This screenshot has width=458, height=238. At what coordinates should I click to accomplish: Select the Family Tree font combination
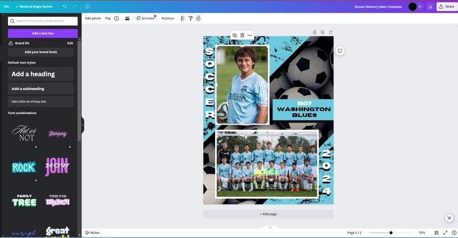click(24, 200)
